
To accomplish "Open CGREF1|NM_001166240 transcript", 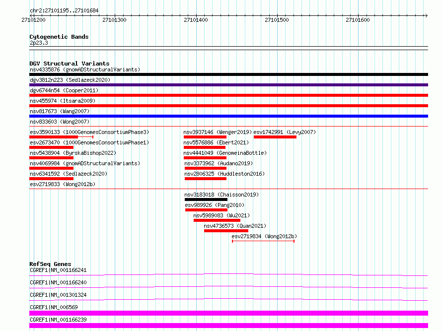I will [x=58, y=282].
